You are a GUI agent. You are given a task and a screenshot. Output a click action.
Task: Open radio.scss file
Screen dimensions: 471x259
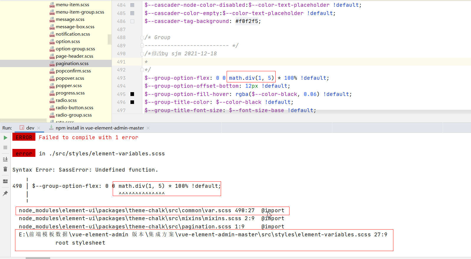[66, 100]
